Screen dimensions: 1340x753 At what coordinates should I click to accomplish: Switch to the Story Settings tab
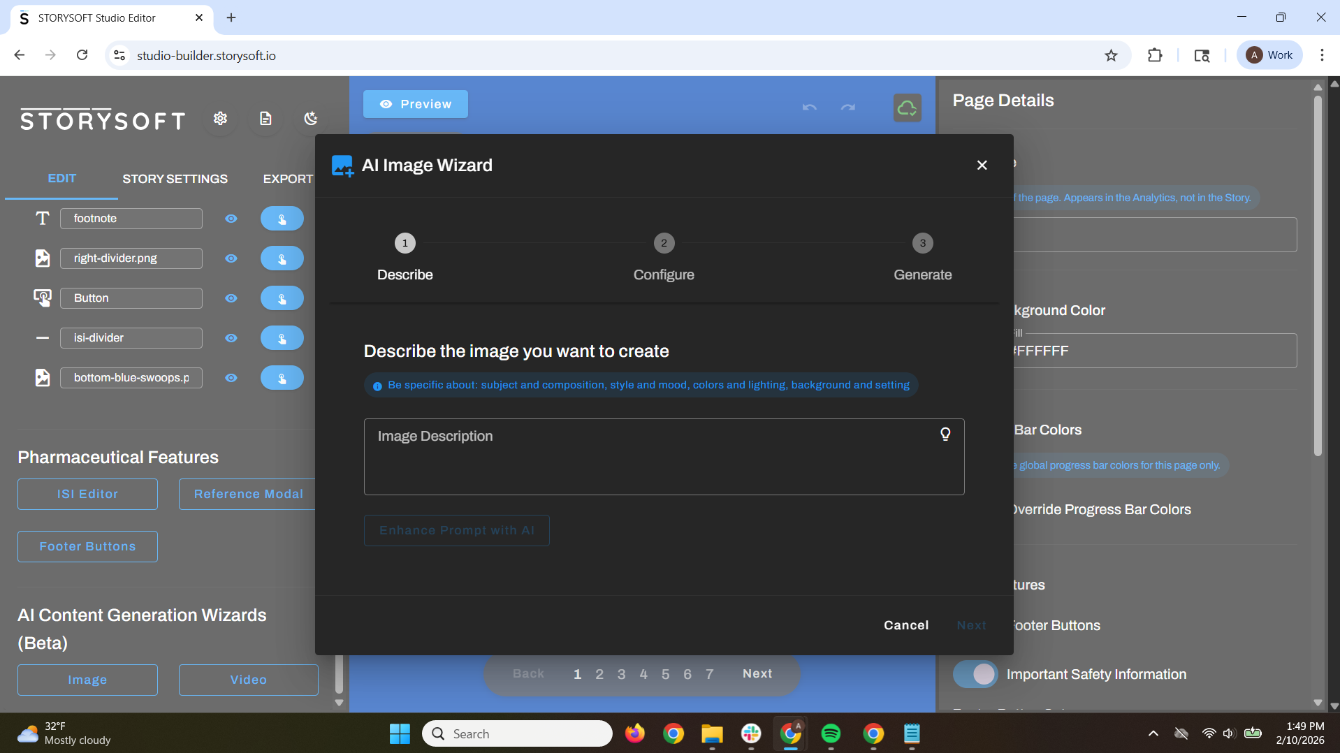coord(175,178)
